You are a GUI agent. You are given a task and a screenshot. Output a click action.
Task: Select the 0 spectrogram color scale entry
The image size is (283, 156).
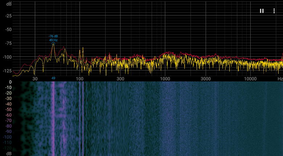10,82
